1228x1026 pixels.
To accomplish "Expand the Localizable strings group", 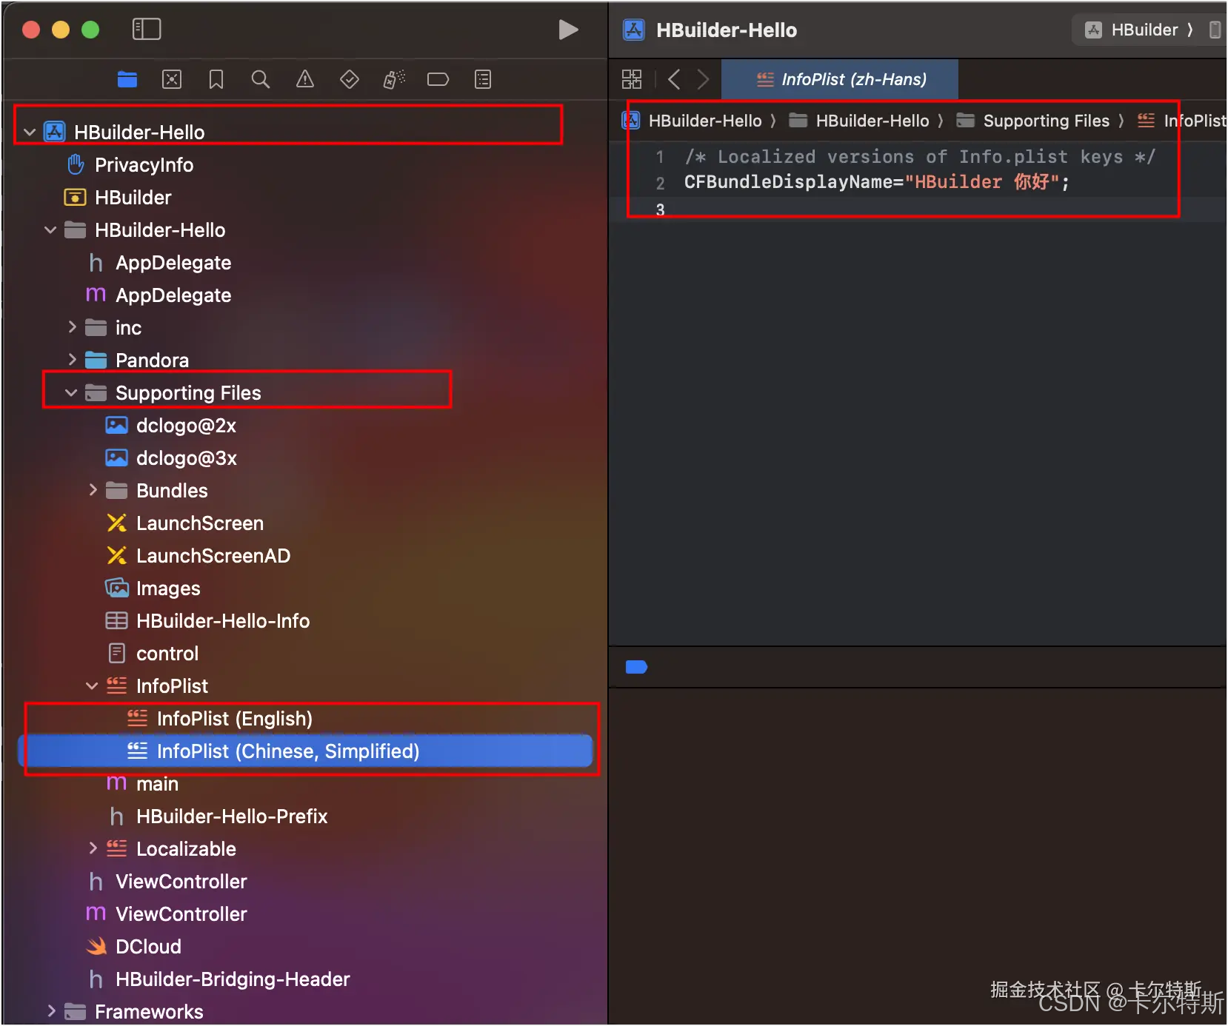I will coord(93,848).
